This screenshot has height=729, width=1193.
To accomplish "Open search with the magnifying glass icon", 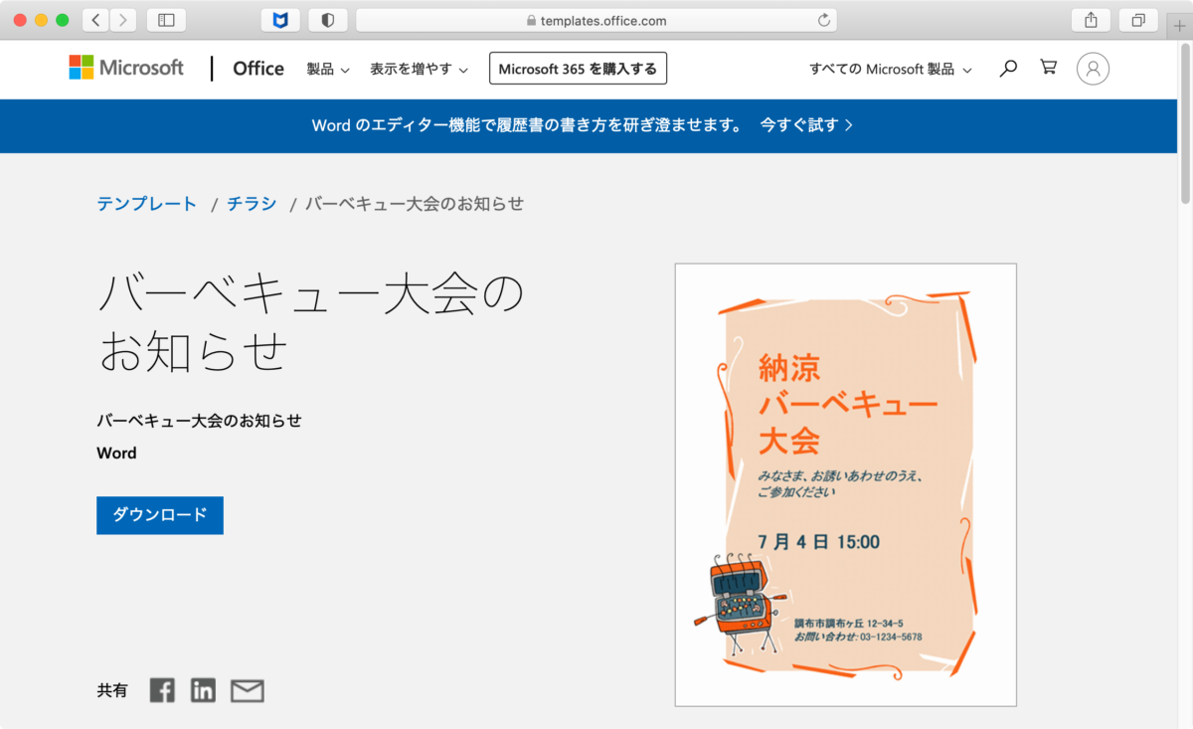I will tap(1008, 68).
